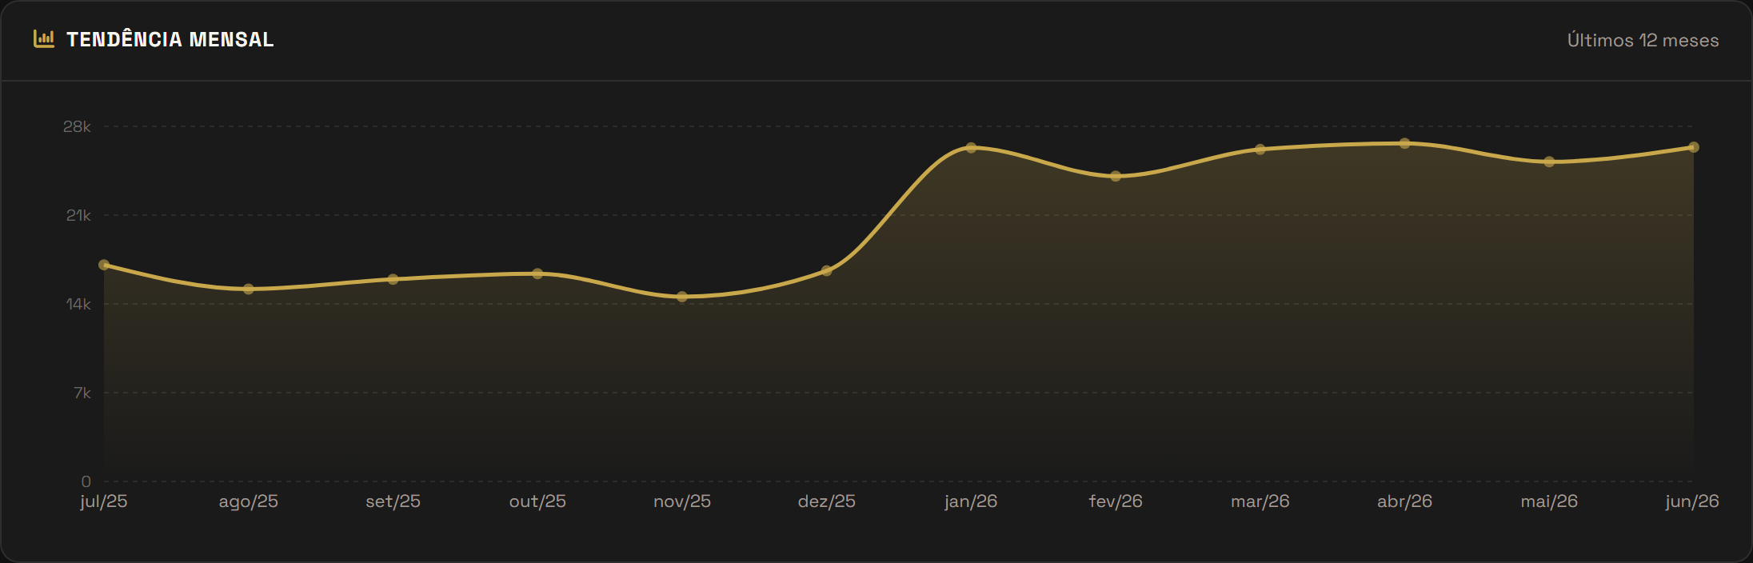Screen dimensions: 1753x563
Task: Click the Últimos 12 meses label
Action: [1643, 40]
